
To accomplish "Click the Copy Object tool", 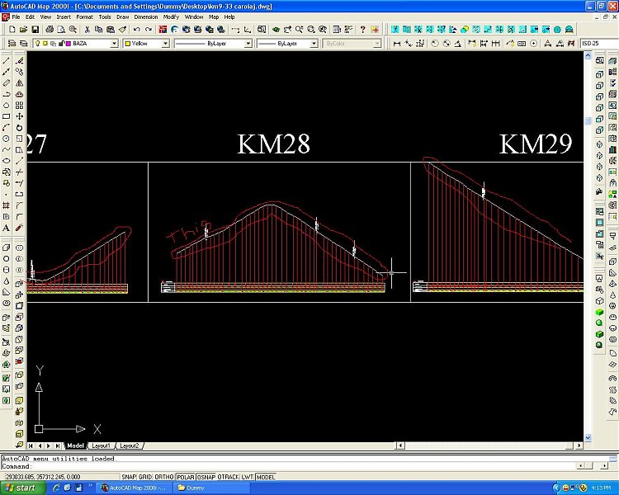I will coord(19,72).
